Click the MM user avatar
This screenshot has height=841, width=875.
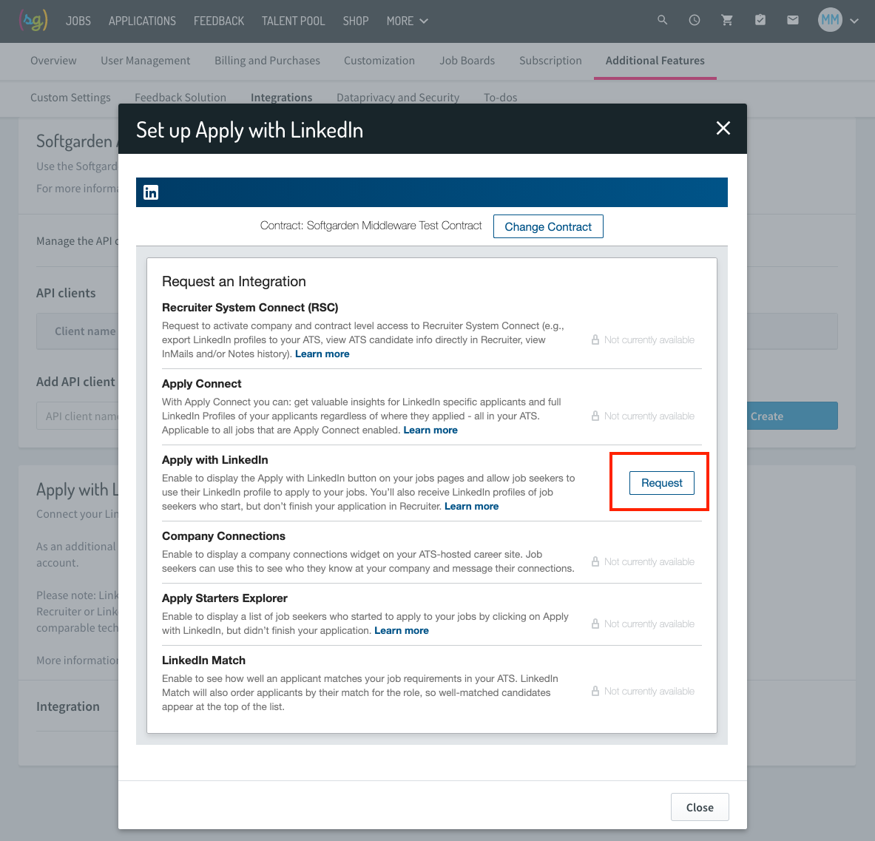point(830,20)
